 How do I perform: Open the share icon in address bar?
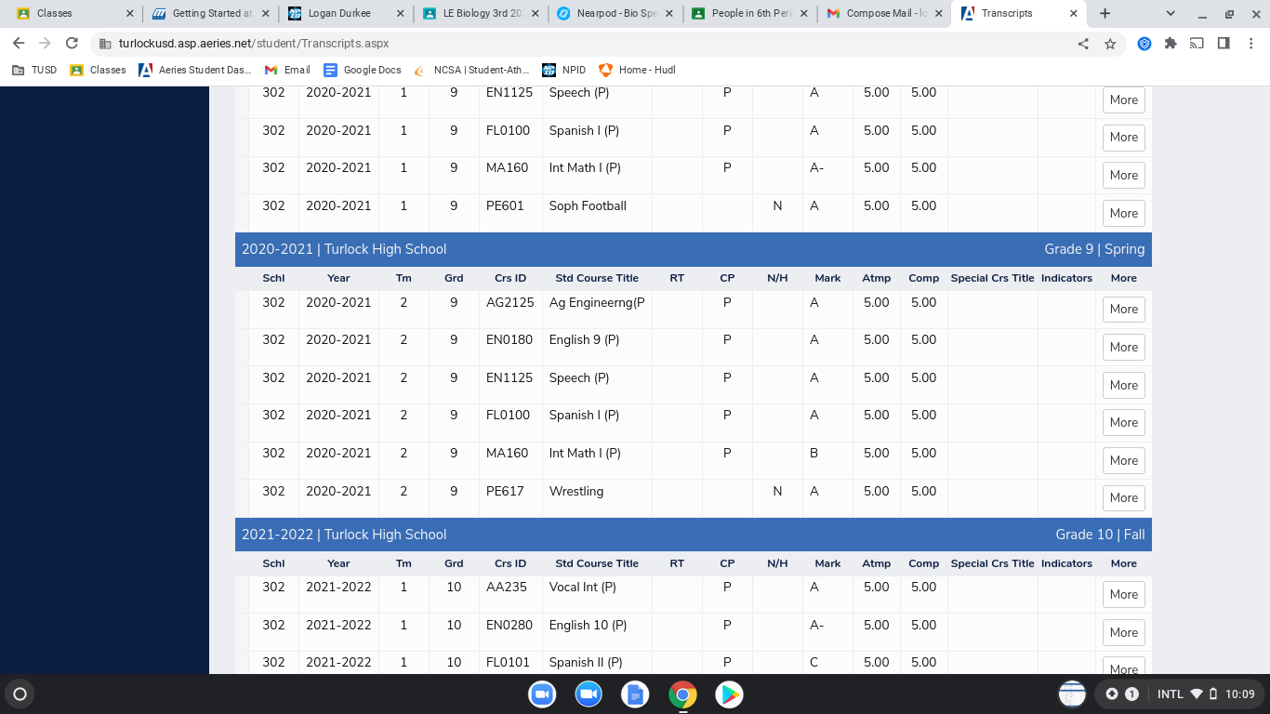pos(1083,44)
